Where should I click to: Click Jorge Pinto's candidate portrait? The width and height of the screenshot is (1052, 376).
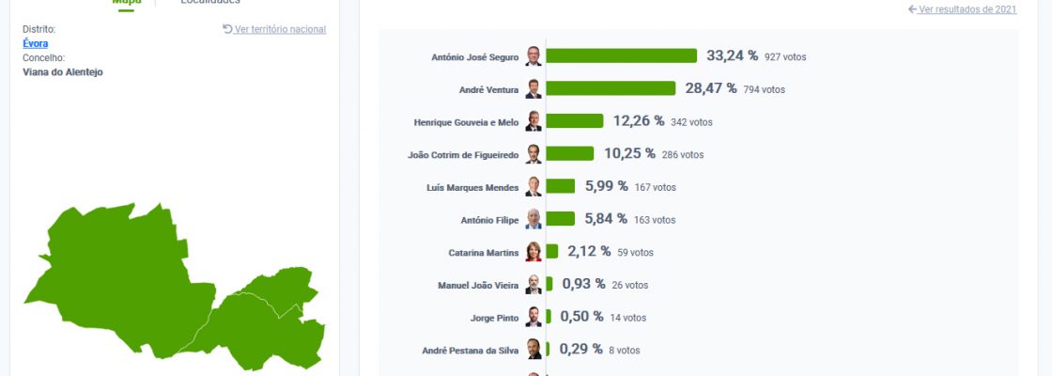[534, 317]
